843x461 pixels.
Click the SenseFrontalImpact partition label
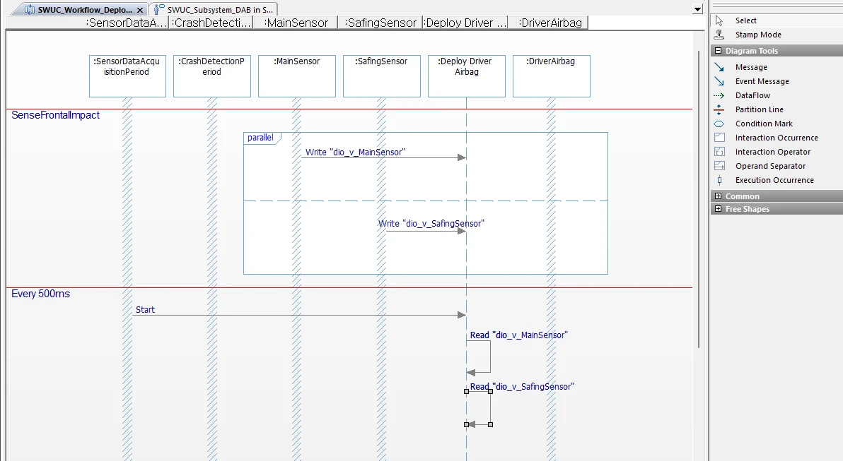(x=55, y=115)
